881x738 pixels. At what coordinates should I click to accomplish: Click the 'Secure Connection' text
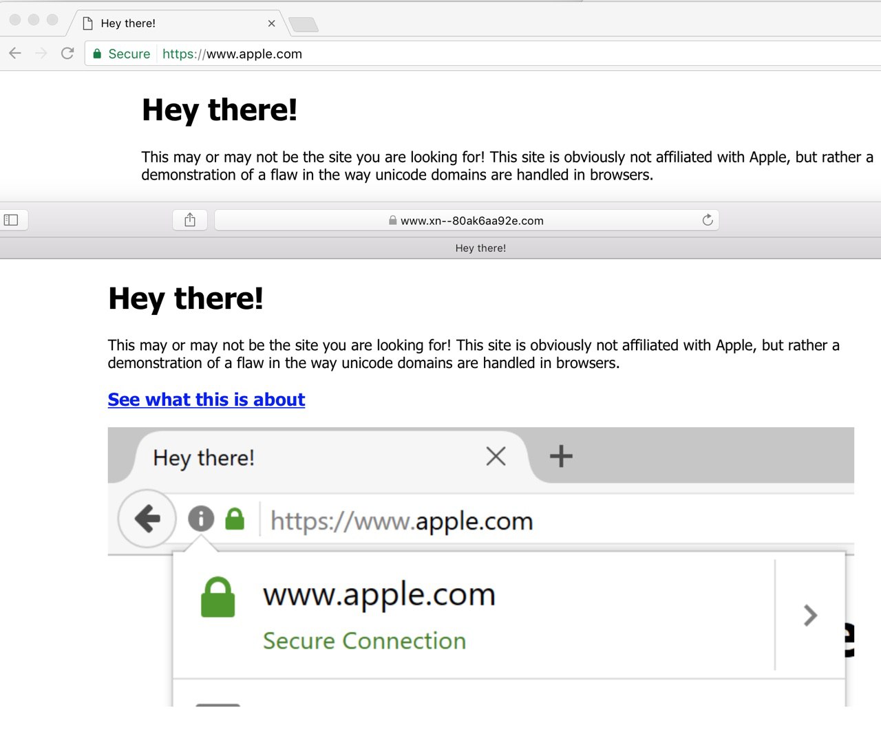point(365,641)
